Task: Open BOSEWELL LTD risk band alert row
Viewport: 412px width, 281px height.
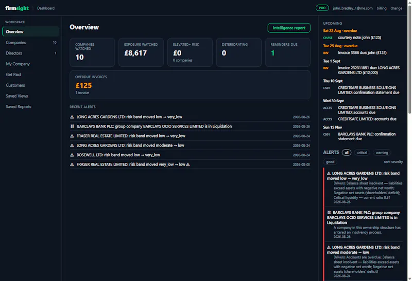Action: 190,155
